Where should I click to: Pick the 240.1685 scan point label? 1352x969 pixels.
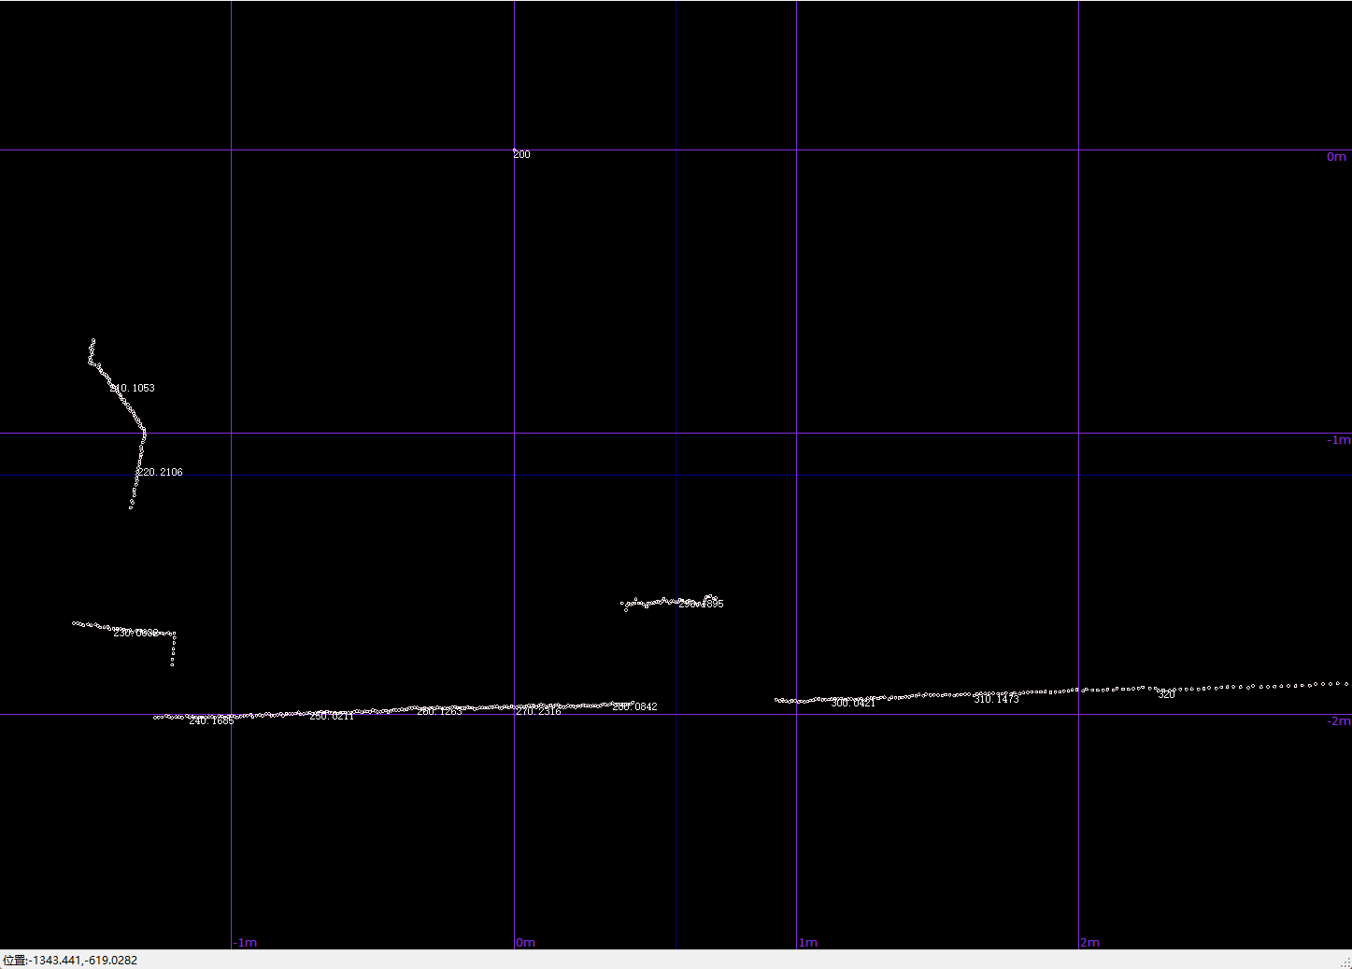211,720
